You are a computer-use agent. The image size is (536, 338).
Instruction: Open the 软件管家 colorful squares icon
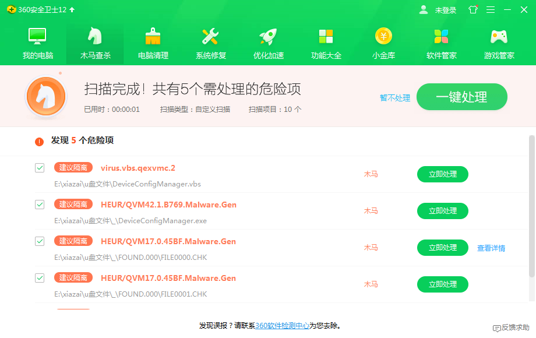441,36
